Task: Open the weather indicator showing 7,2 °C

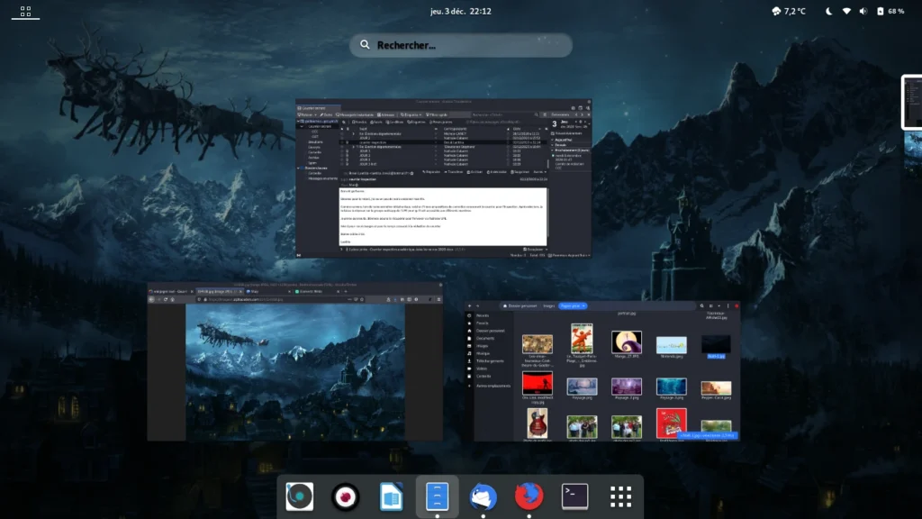Action: coord(790,12)
